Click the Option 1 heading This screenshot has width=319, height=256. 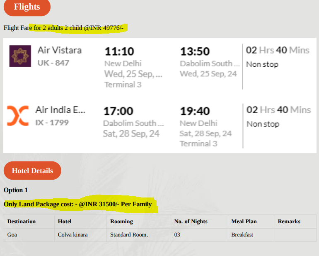[16, 190]
